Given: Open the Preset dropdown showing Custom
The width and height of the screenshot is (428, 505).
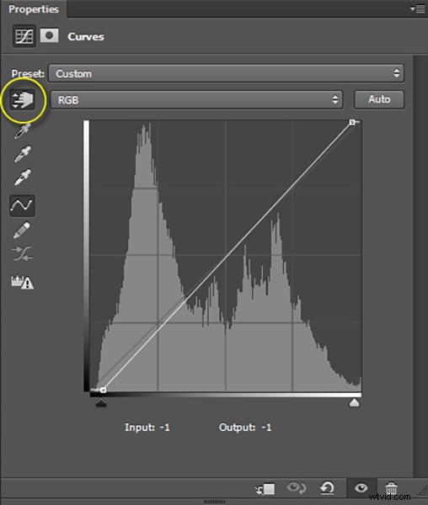Looking at the screenshot, I should 226,73.
